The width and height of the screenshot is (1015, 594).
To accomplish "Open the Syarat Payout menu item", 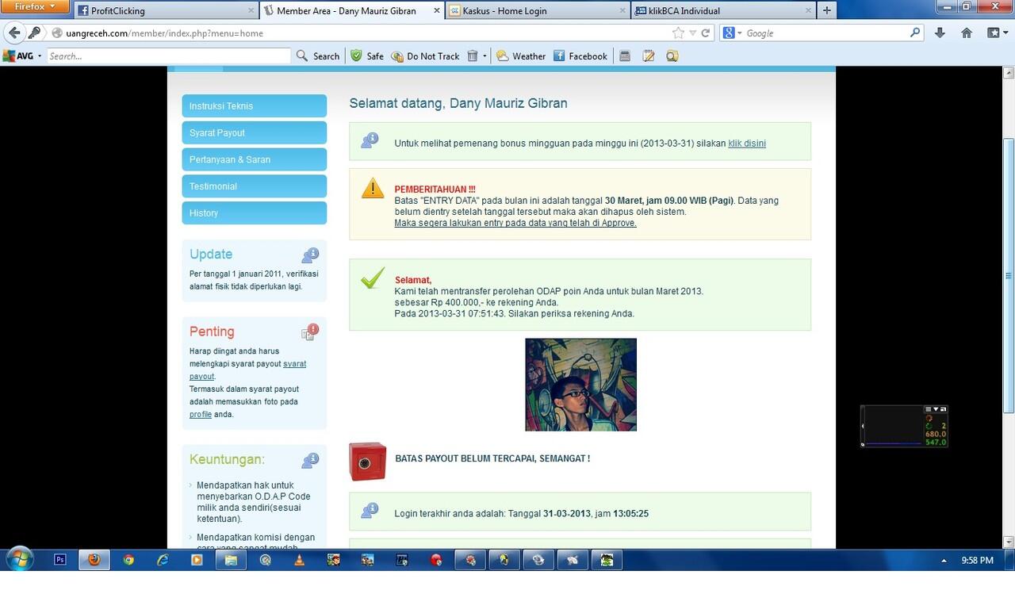I will point(255,132).
